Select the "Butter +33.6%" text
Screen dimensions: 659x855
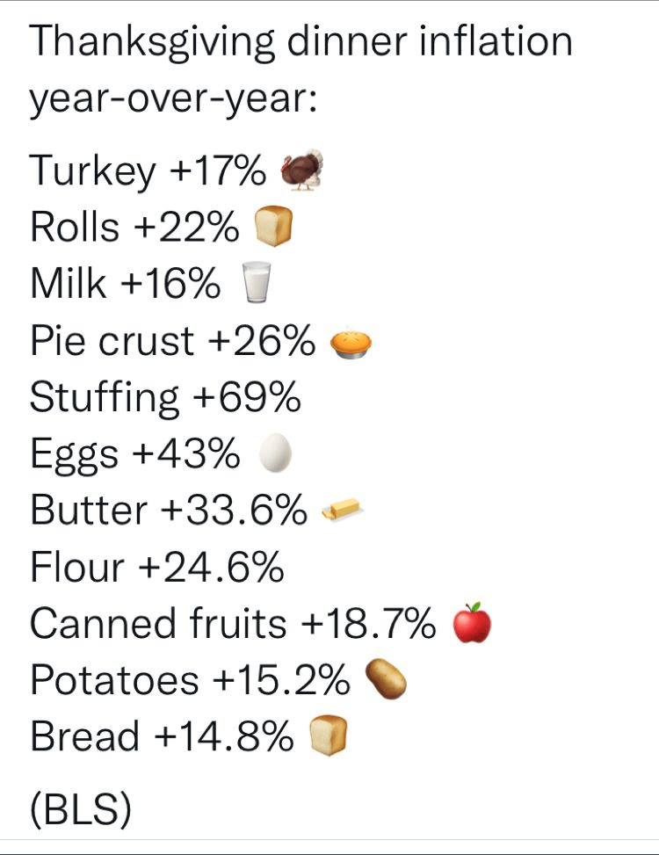pos(169,511)
